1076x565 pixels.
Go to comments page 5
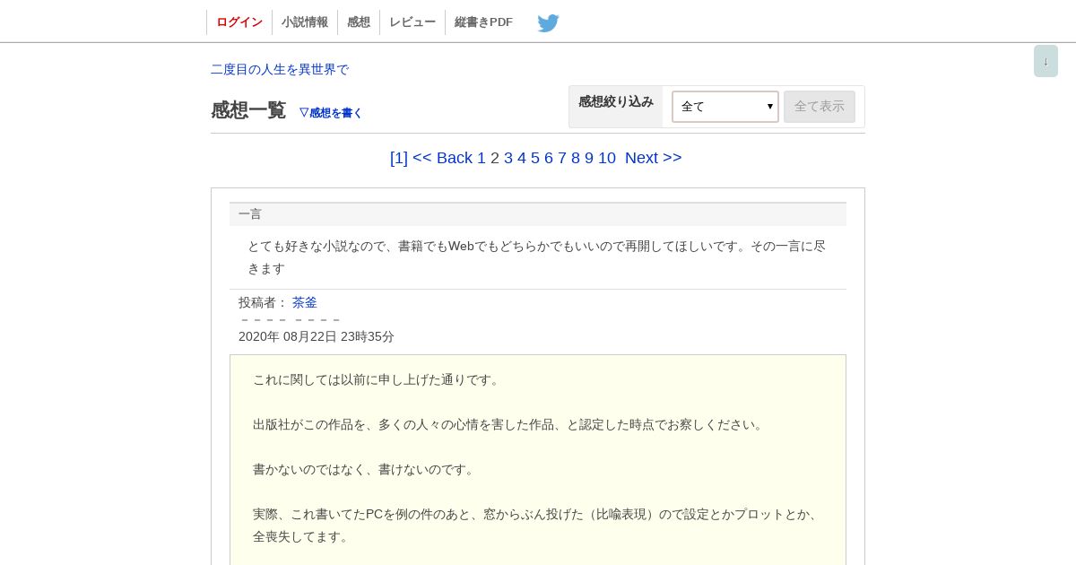pyautogui.click(x=535, y=158)
